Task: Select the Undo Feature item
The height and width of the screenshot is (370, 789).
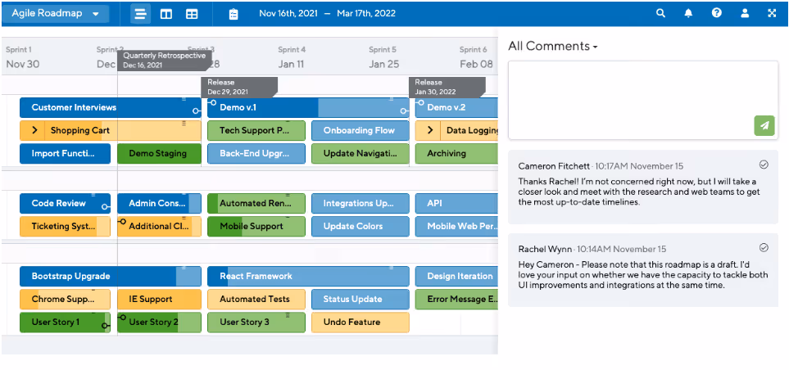Action: pos(360,323)
